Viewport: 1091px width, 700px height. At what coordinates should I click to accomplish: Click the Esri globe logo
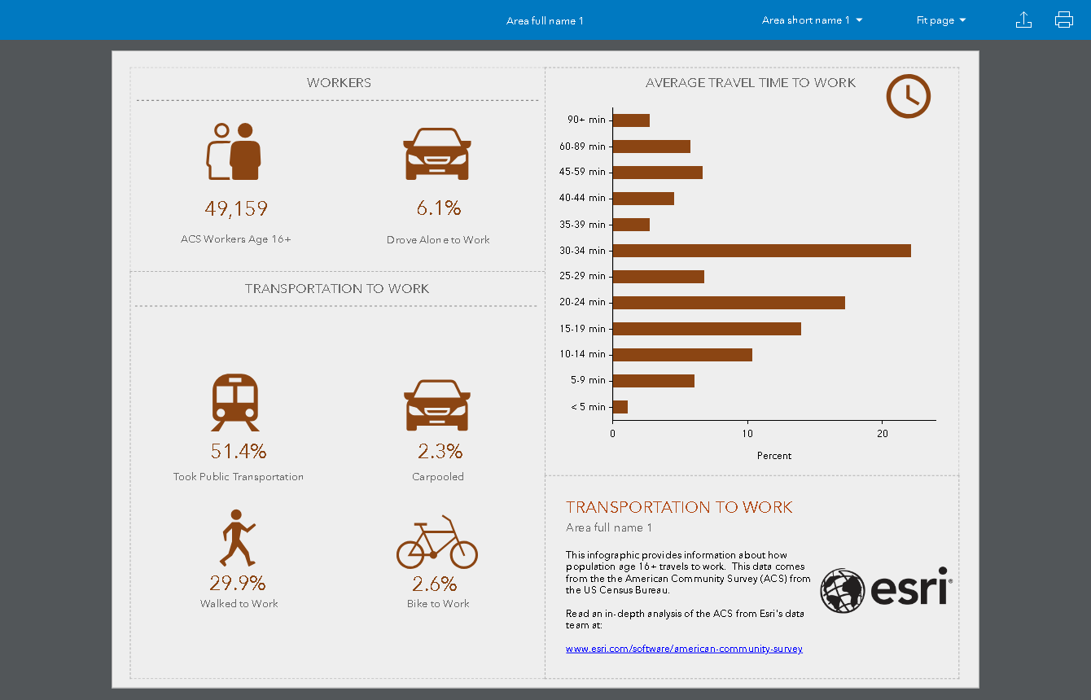[842, 590]
